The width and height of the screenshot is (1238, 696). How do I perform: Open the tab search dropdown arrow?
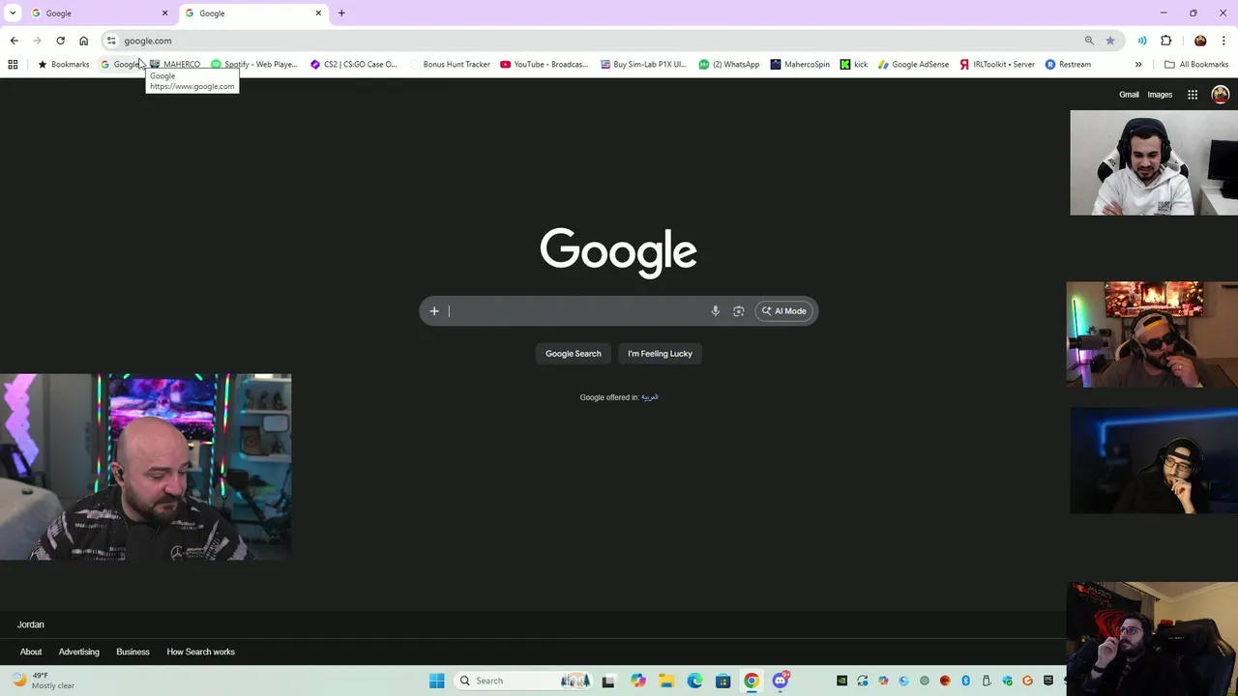(x=13, y=14)
